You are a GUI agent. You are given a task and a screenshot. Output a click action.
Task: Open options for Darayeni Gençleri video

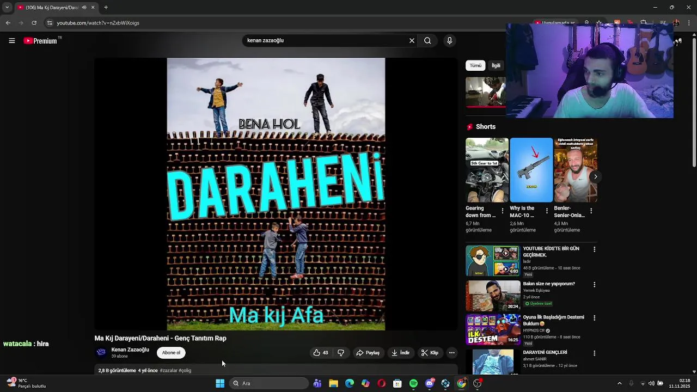coord(594,353)
